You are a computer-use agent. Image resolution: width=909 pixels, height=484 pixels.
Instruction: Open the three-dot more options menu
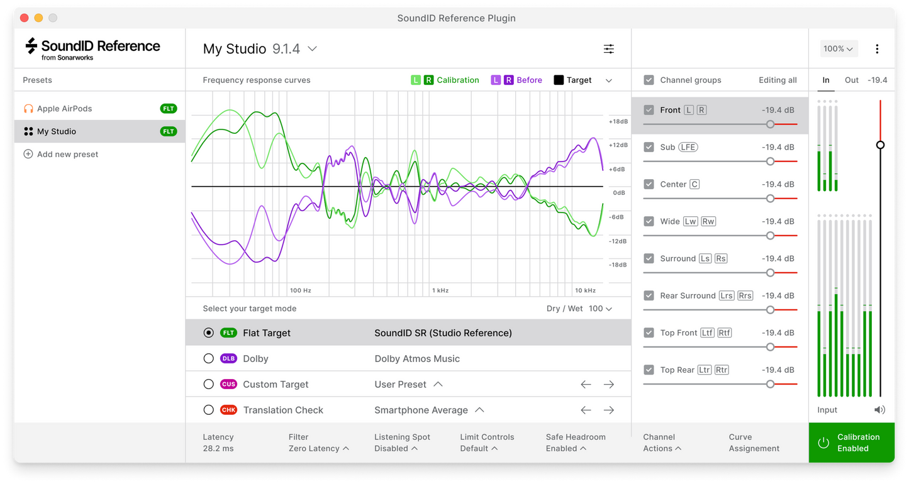tap(877, 49)
